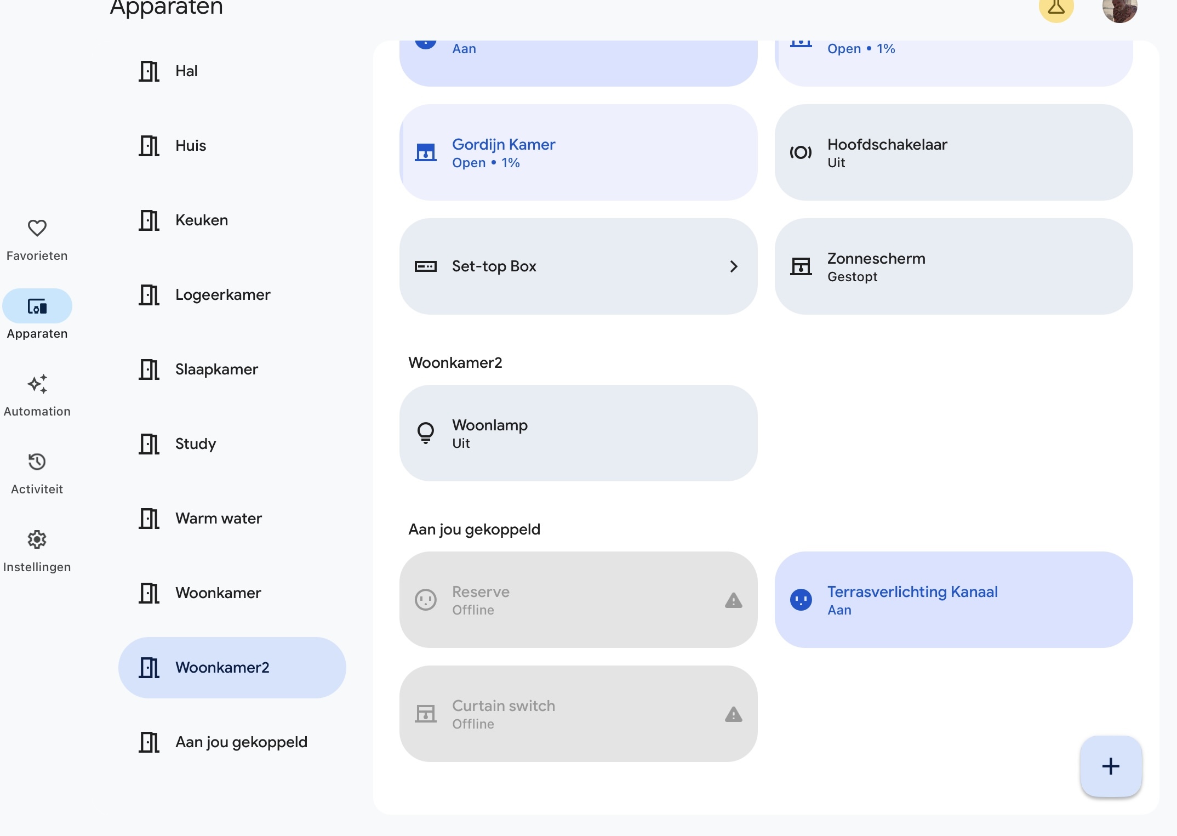Click the Curtain switch blinds icon

[x=426, y=714]
